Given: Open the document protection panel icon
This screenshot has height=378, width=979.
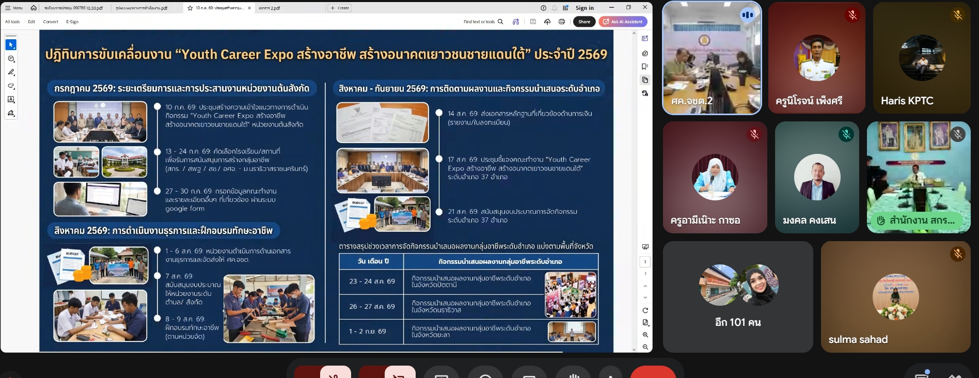Looking at the screenshot, I should pos(645,93).
